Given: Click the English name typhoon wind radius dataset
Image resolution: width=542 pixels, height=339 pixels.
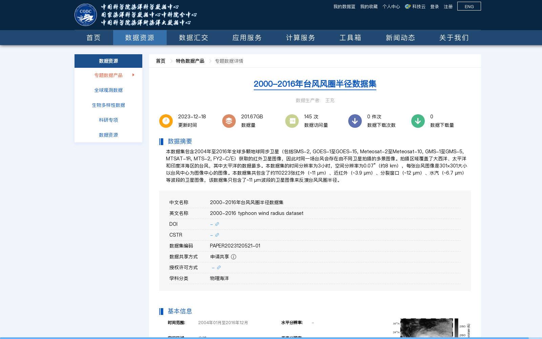Looking at the screenshot, I should pyautogui.click(x=257, y=213).
